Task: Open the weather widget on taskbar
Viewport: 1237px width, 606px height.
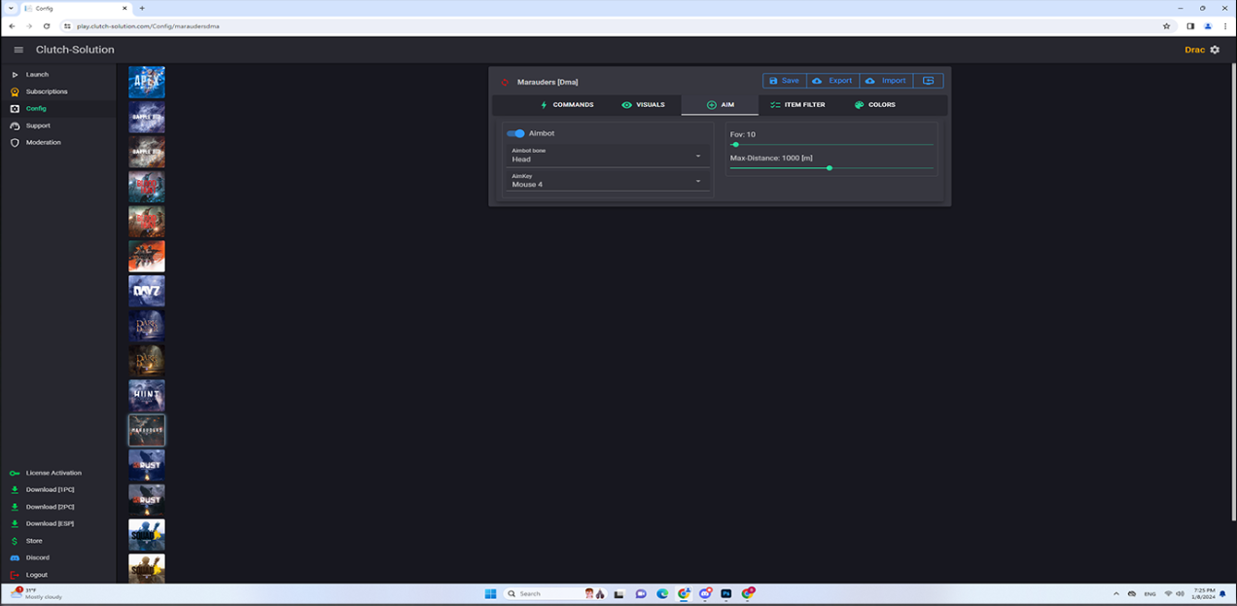Action: click(x=36, y=593)
